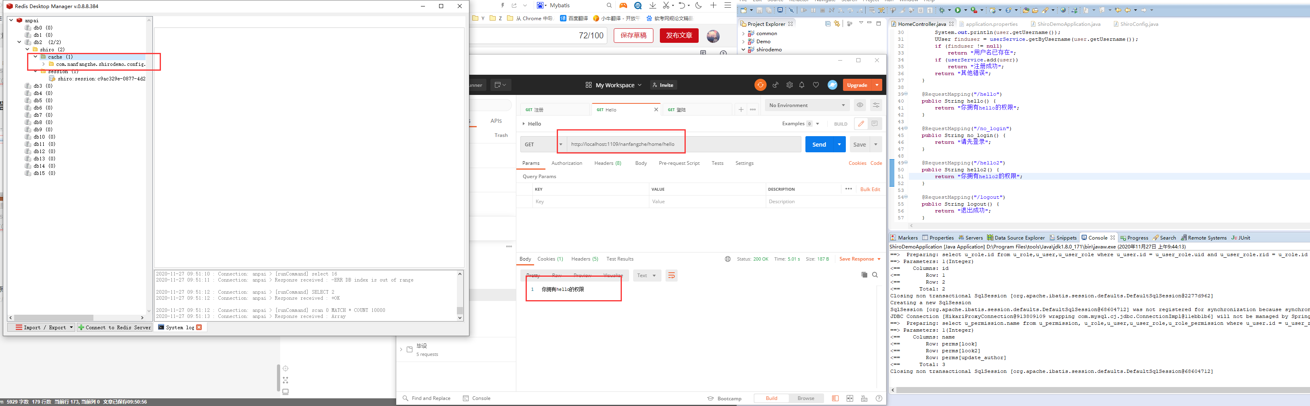Switch to two-pane view icon in Postman
1310x406 pixels.
coord(850,398)
